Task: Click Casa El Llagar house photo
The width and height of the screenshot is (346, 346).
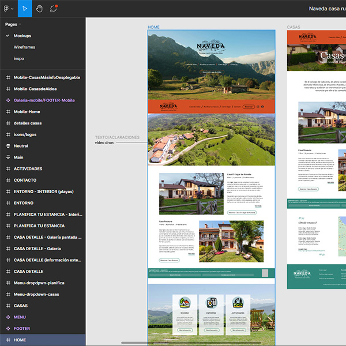Action: pos(191,194)
